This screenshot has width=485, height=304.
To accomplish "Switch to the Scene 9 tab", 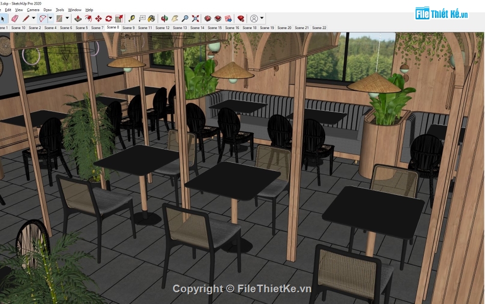I will pos(128,28).
